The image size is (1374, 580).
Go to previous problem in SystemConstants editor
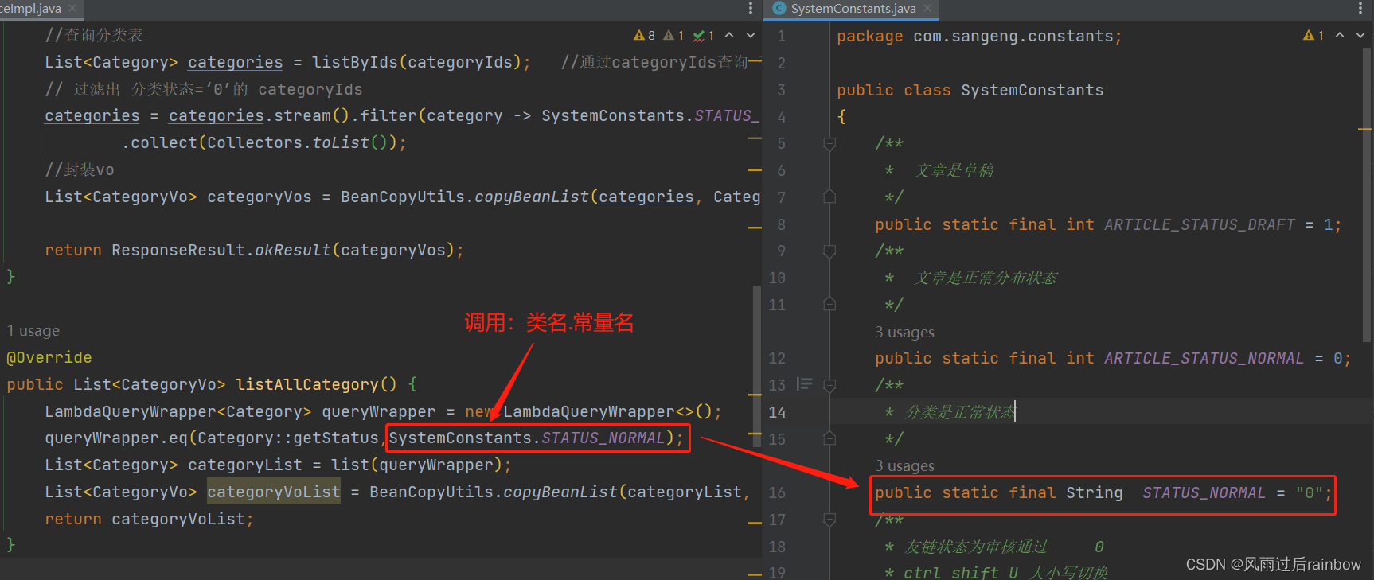click(x=1340, y=35)
